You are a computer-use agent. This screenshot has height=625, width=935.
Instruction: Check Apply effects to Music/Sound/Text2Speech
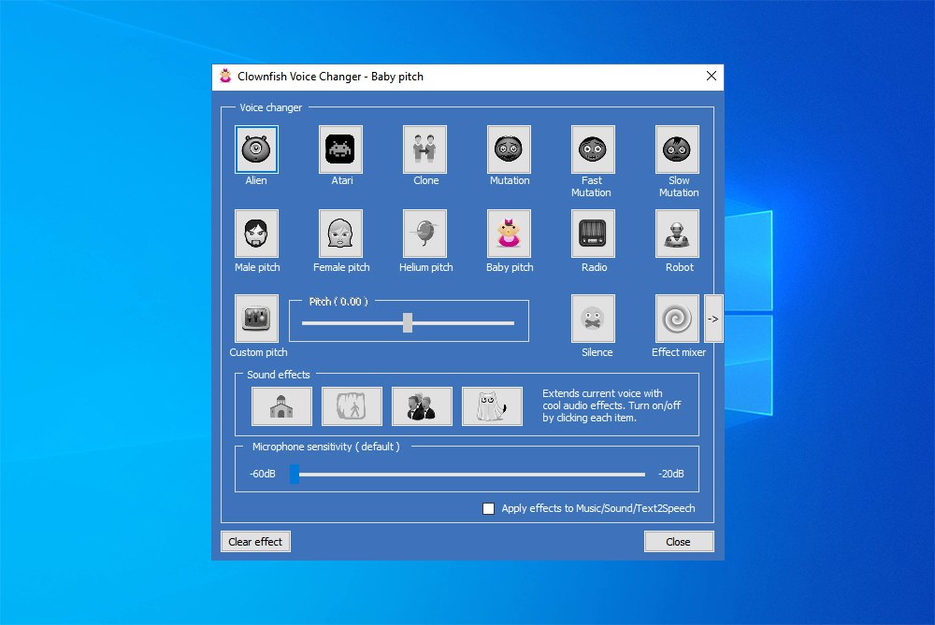click(488, 508)
